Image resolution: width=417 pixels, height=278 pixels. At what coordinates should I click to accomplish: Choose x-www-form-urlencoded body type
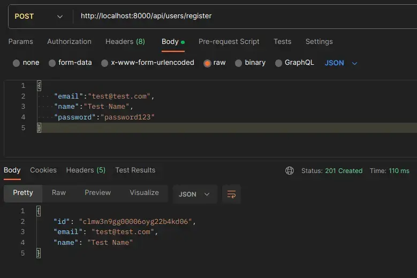coord(105,63)
